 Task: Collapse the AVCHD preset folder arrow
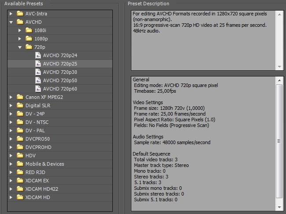coord(11,22)
